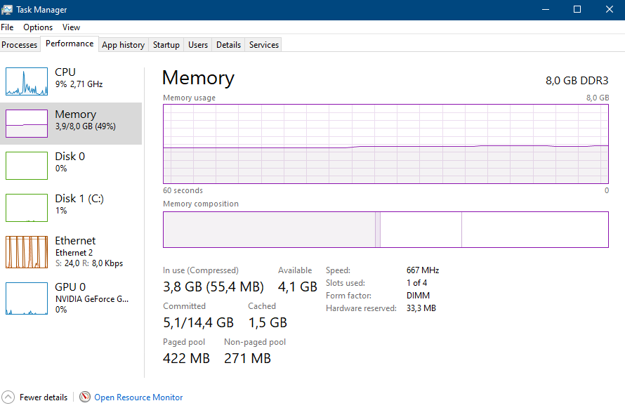This screenshot has height=408, width=625.
Task: Click the Memory usage thumbnail in sidebar
Action: tap(27, 124)
